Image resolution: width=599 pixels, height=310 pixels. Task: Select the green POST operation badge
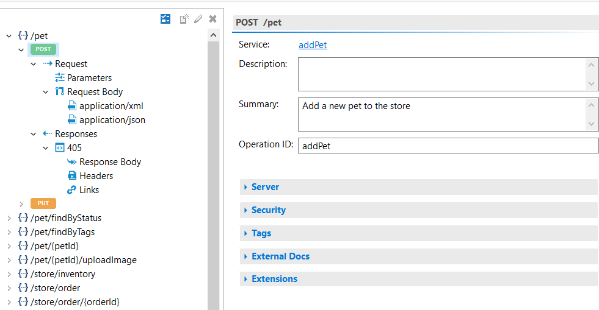click(43, 49)
